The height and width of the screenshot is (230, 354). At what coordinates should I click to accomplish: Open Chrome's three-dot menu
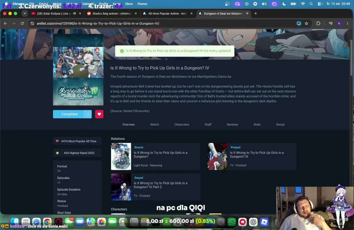348,23
